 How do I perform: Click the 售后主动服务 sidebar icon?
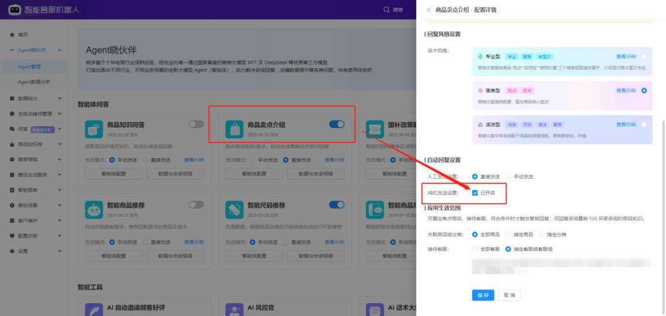[12, 174]
